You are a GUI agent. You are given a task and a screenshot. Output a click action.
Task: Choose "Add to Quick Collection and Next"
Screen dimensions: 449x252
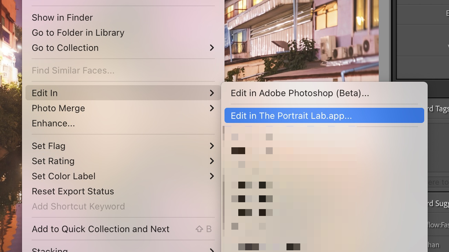(x=101, y=229)
